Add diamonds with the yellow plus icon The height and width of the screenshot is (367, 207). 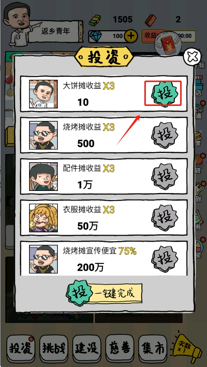(x=131, y=36)
